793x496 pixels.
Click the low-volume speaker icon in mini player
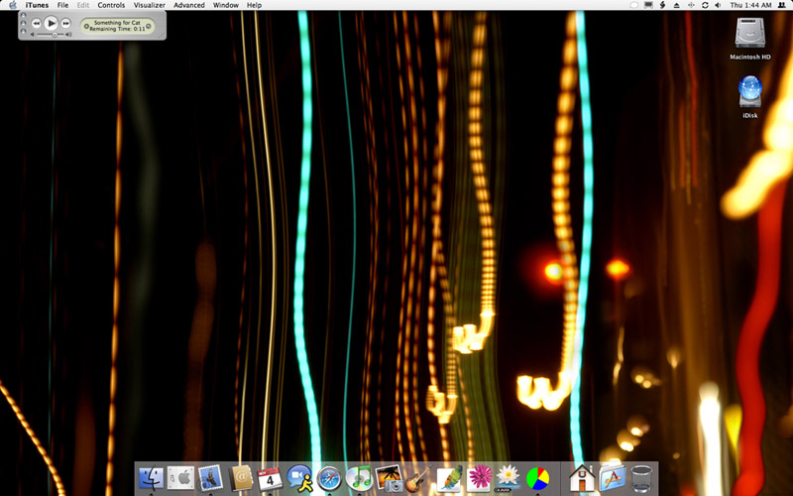pyautogui.click(x=33, y=35)
